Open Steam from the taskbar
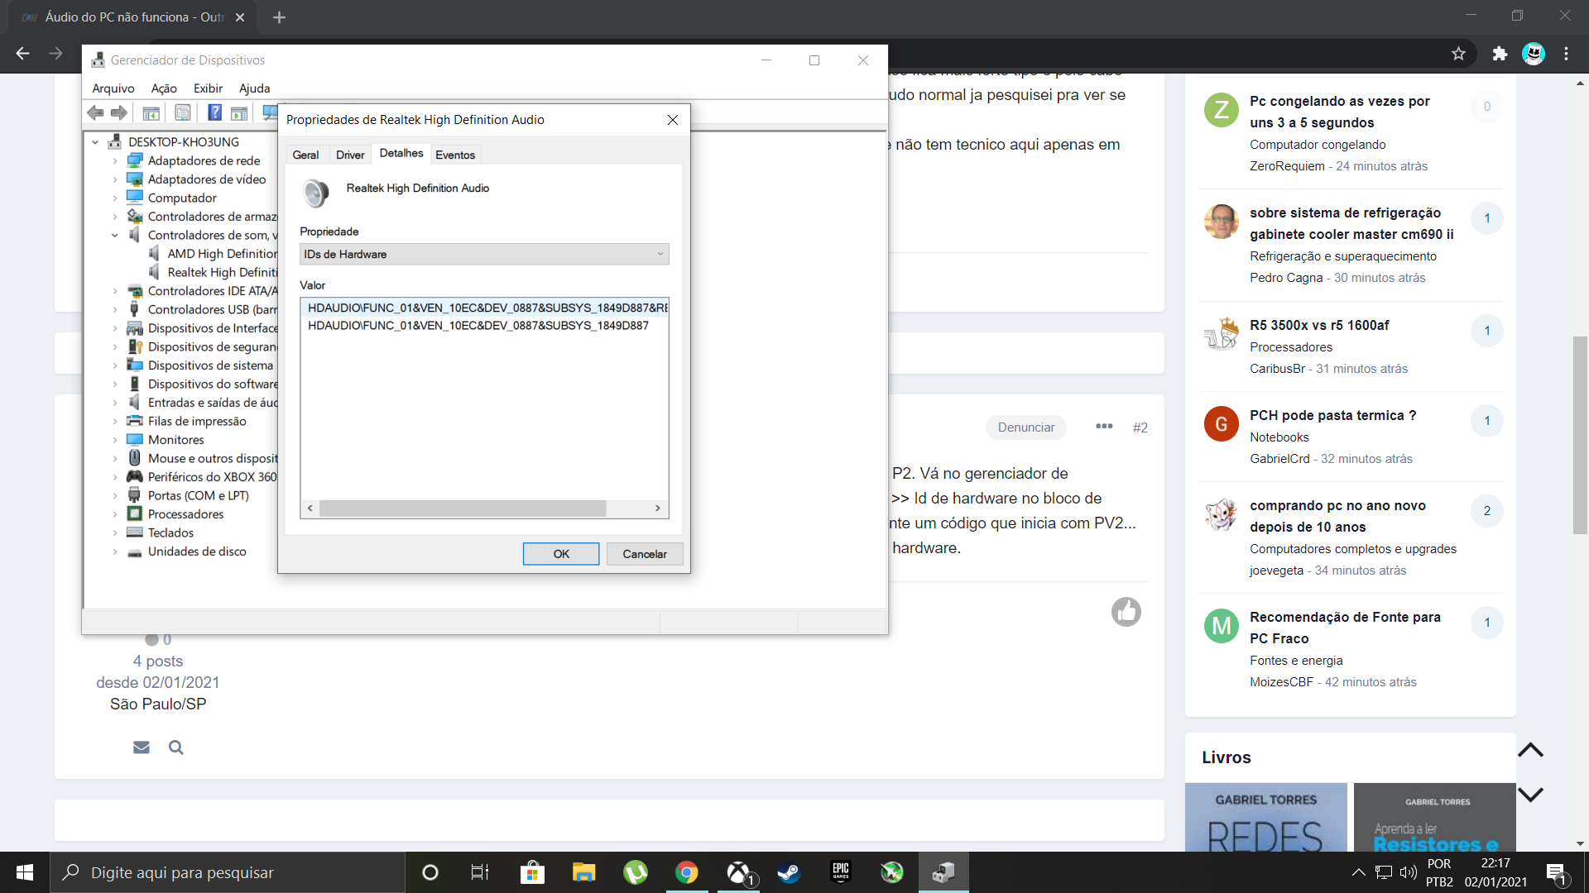1589x893 pixels. point(789,872)
